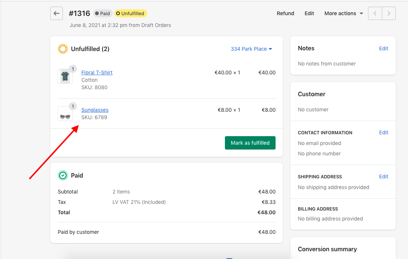Image resolution: width=408 pixels, height=259 pixels.
Task: Open the Sunglasses product thumbnail
Action: pos(65,114)
